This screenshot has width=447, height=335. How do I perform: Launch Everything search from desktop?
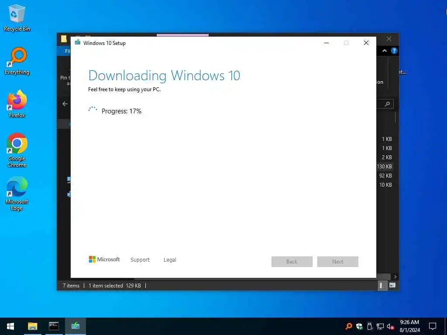pos(17,61)
